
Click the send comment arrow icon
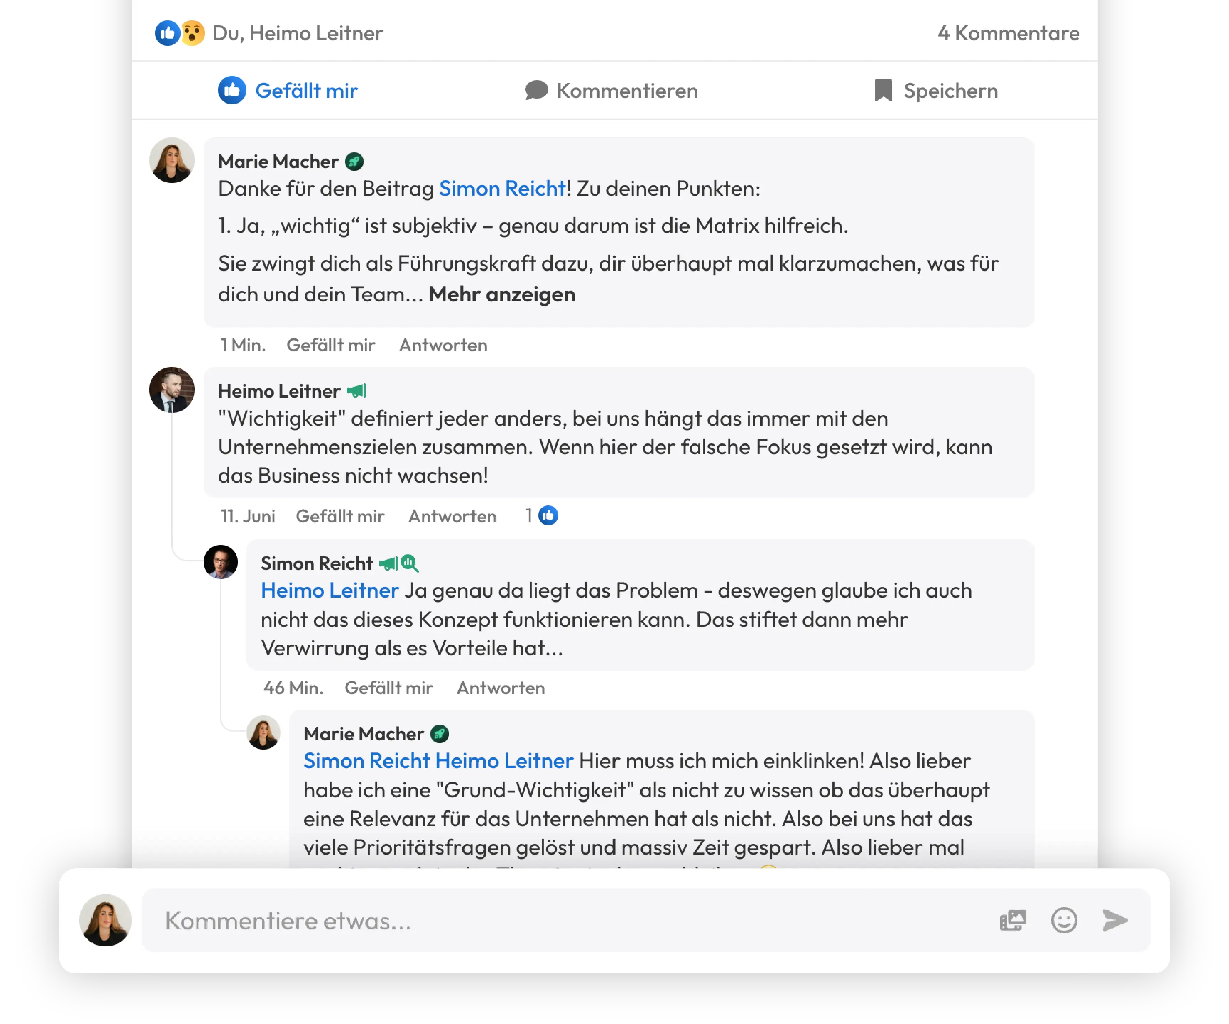1114,920
